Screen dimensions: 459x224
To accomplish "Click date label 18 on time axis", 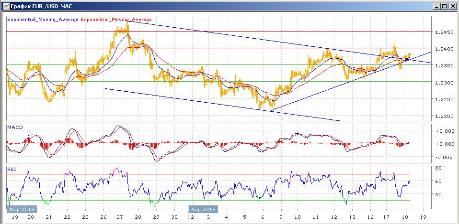I will click(x=404, y=217).
